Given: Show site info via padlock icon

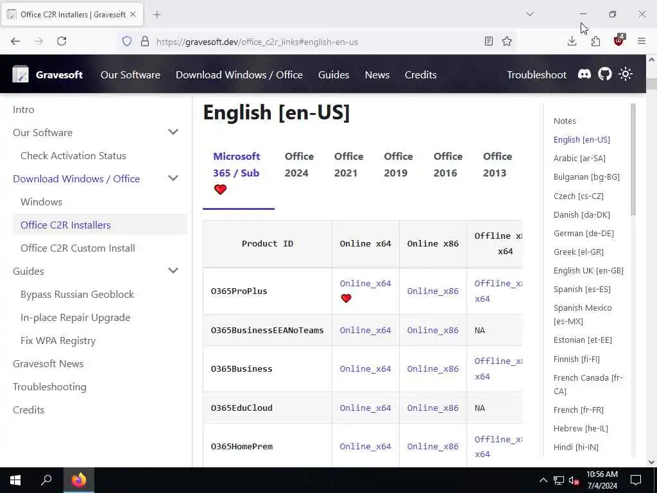Looking at the screenshot, I should (x=145, y=41).
